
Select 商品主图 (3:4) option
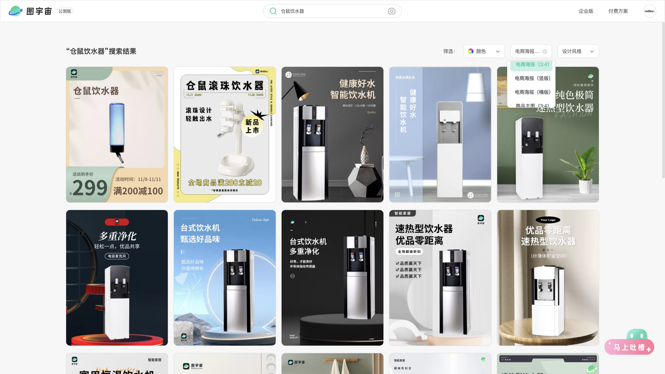click(x=532, y=105)
